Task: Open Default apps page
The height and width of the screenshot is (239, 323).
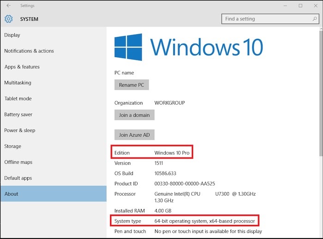Action: (18, 178)
